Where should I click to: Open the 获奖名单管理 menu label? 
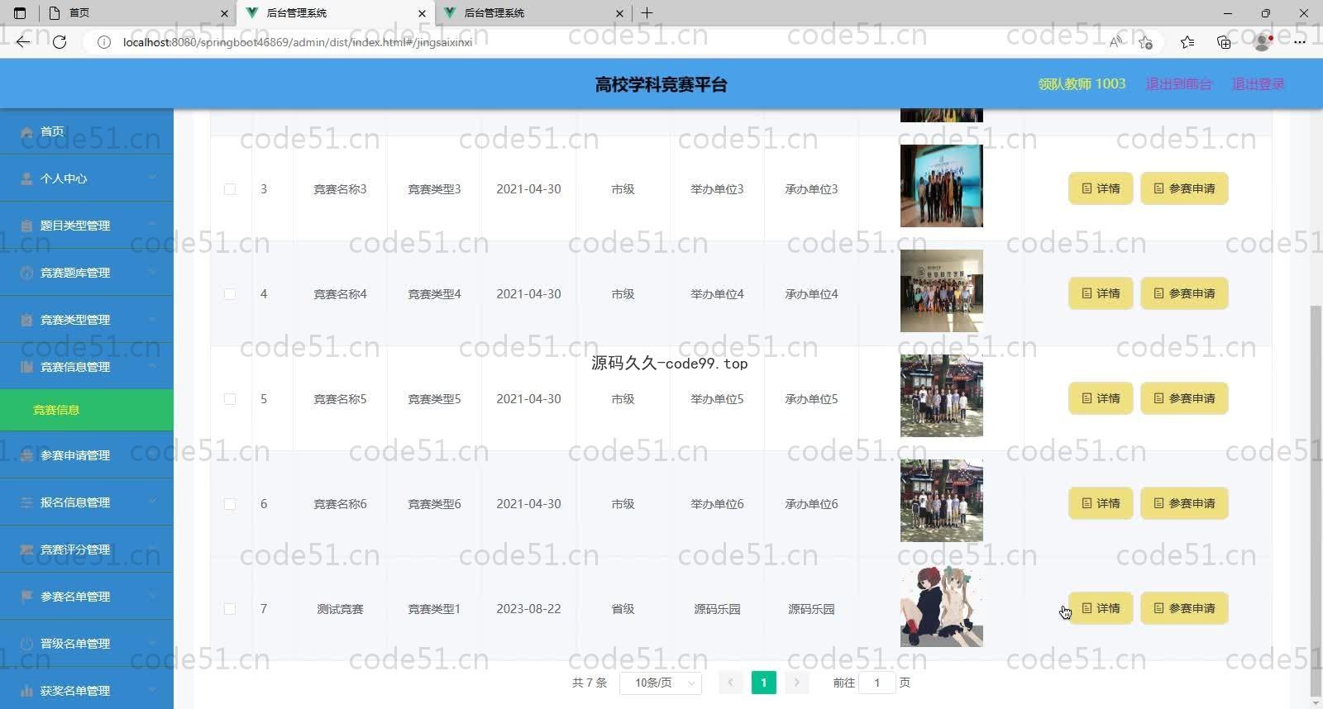point(75,691)
